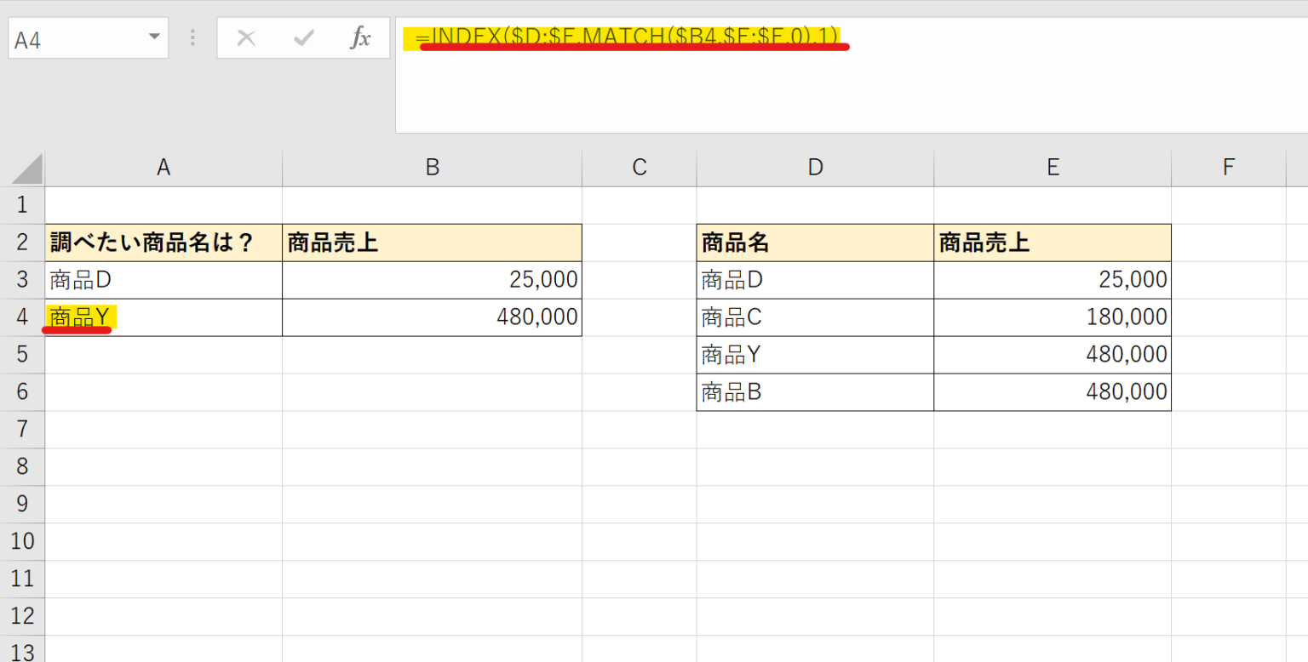Click cell D6 containing 商品B

coord(815,392)
